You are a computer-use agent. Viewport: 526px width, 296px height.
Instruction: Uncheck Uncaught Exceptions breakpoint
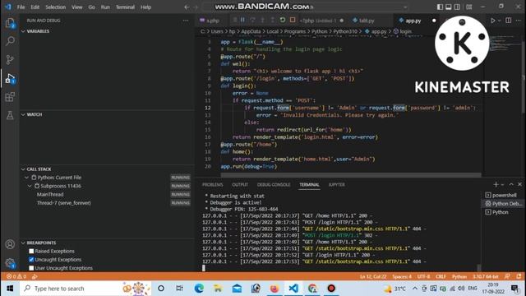pyautogui.click(x=31, y=260)
